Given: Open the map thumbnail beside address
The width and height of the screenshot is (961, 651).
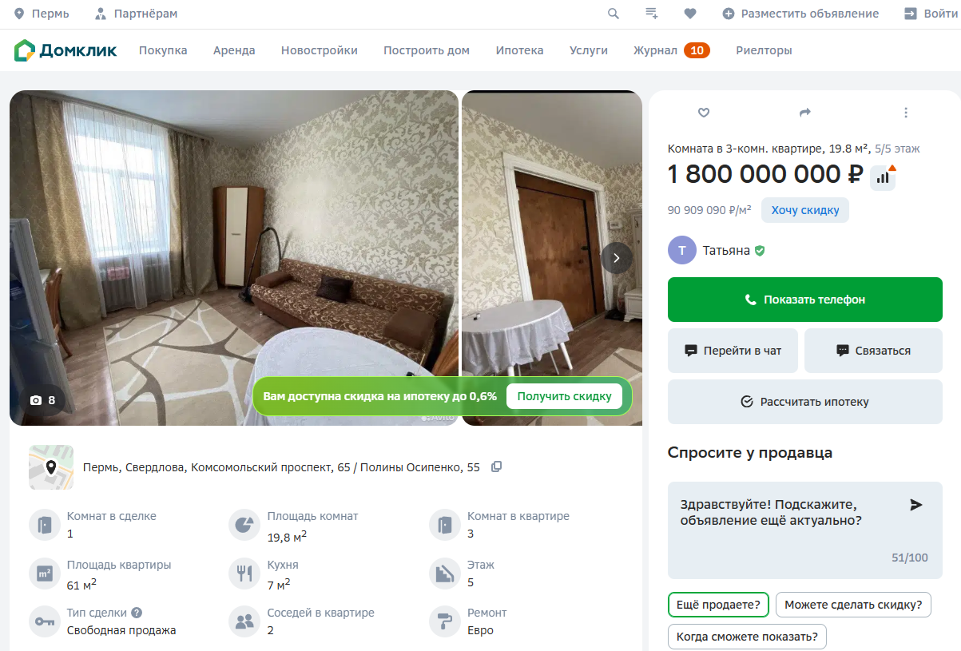Looking at the screenshot, I should click(x=51, y=467).
